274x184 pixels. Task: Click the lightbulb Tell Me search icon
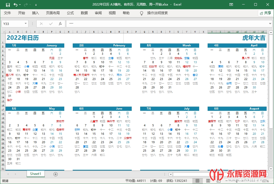(141, 13)
